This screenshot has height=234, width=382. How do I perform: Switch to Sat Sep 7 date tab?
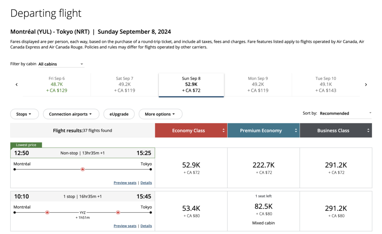tap(125, 84)
